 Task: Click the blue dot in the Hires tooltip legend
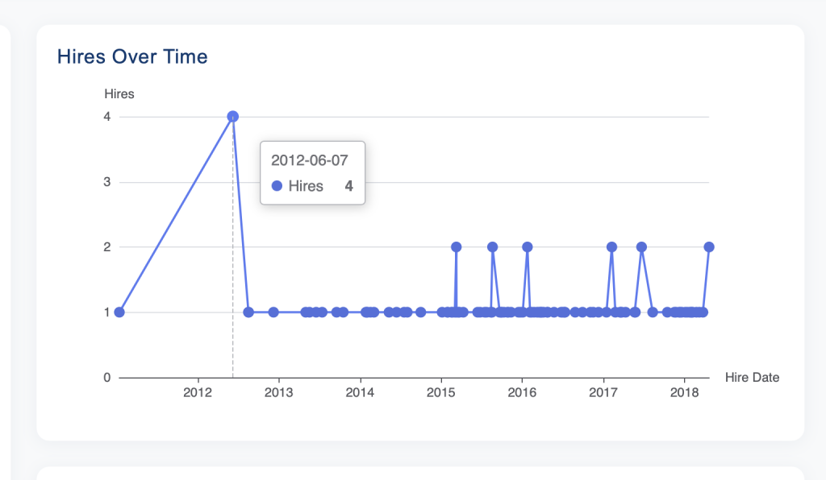[277, 186]
